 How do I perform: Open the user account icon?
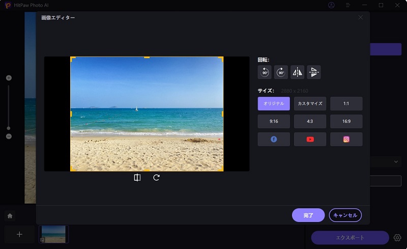point(331,5)
